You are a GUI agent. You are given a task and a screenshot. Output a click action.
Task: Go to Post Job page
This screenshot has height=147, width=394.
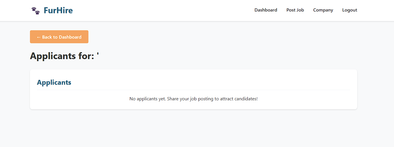(295, 10)
